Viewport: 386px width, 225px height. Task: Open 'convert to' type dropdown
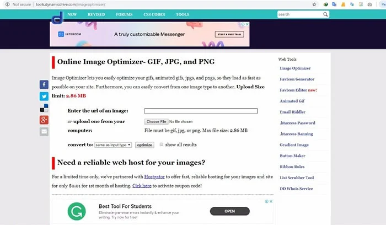click(x=113, y=145)
